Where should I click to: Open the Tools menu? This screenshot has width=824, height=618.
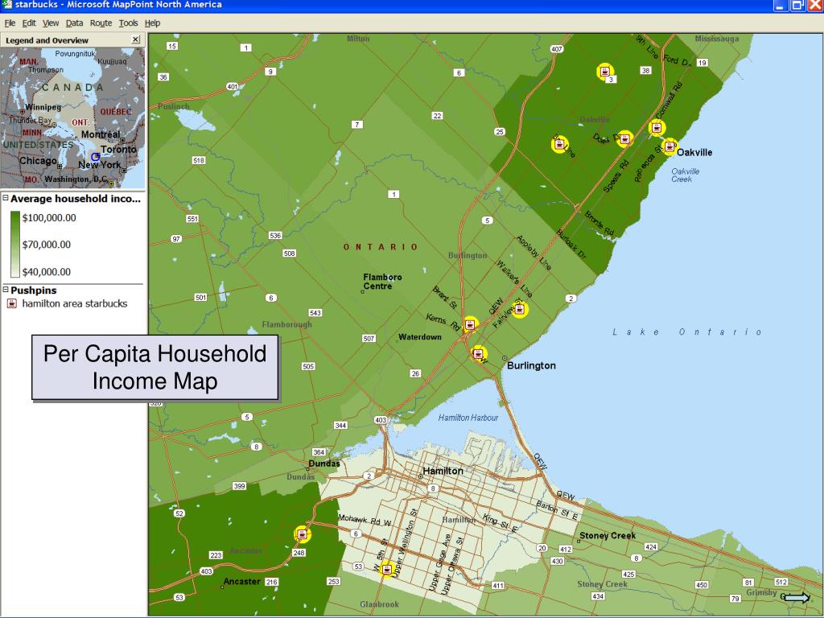point(128,23)
